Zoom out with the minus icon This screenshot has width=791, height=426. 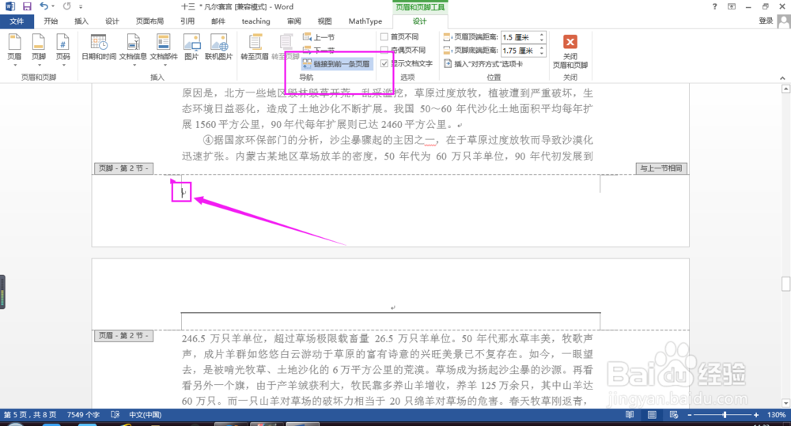(x=690, y=415)
